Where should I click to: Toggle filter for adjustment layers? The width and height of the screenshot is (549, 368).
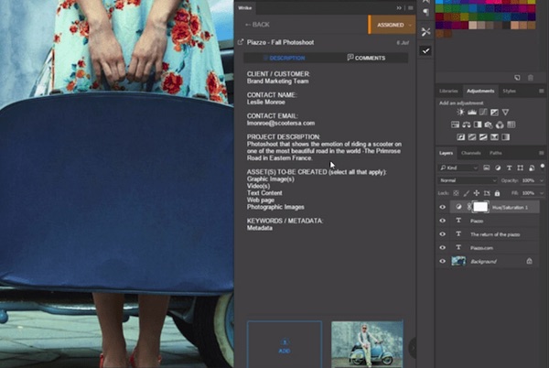pyautogui.click(x=498, y=168)
